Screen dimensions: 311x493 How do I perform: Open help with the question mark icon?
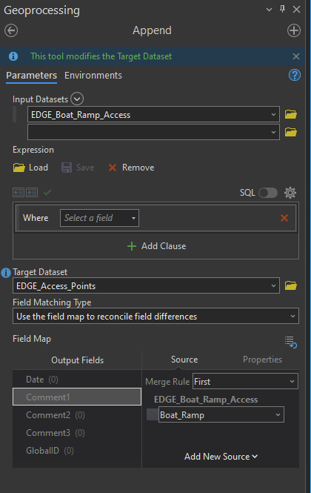(x=295, y=75)
